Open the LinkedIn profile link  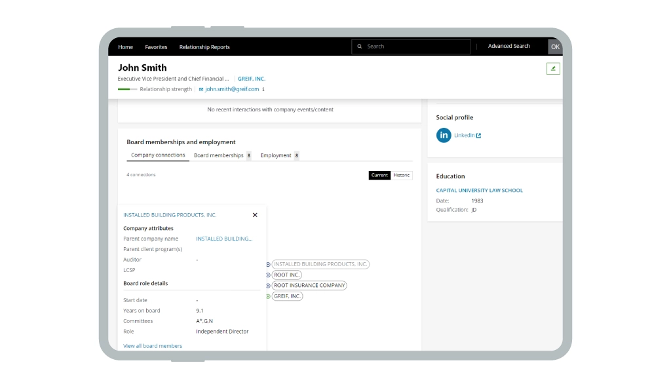click(465, 135)
